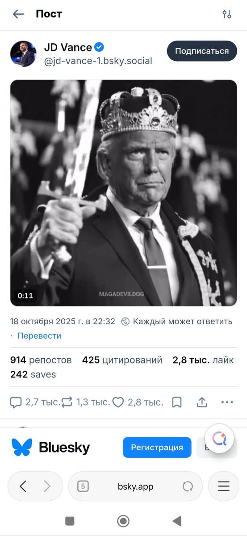Image resolution: width=247 pixels, height=536 pixels.
Task: Follow with the Подписаться button
Action: [x=202, y=51]
